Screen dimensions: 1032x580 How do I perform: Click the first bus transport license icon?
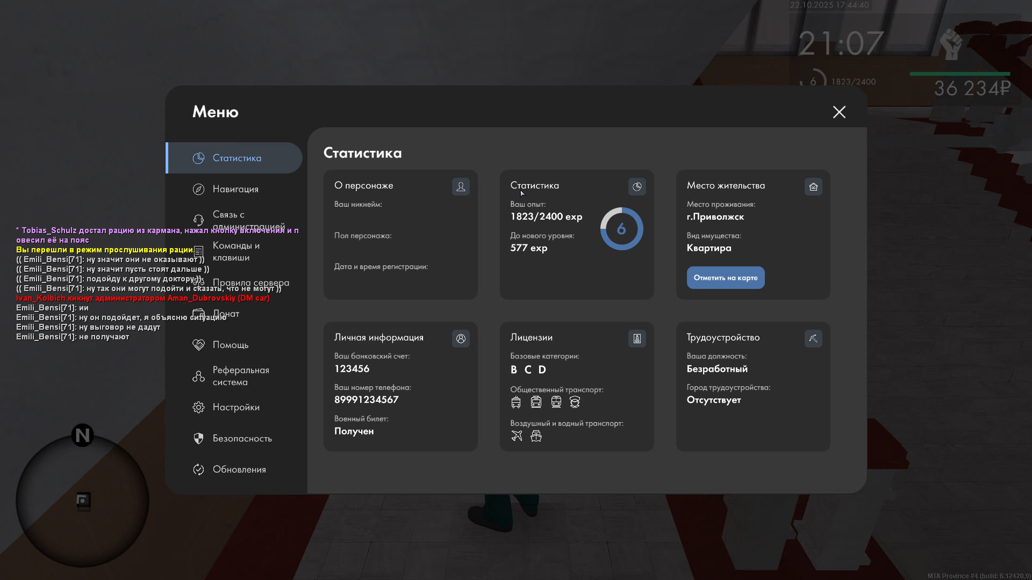pos(516,402)
